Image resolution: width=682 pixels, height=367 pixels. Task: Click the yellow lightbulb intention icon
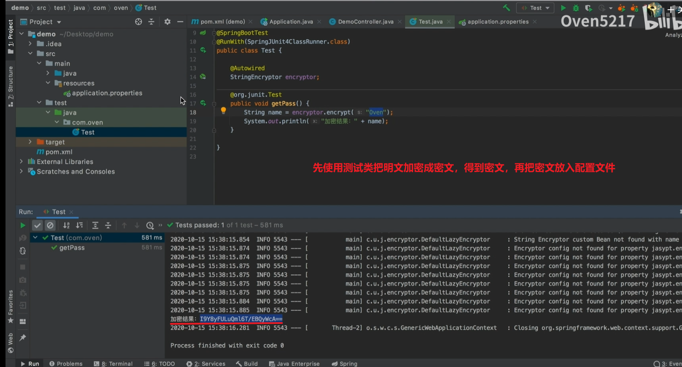[x=223, y=111]
